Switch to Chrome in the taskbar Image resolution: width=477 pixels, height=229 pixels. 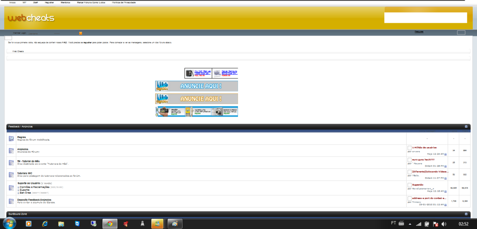(x=110, y=224)
